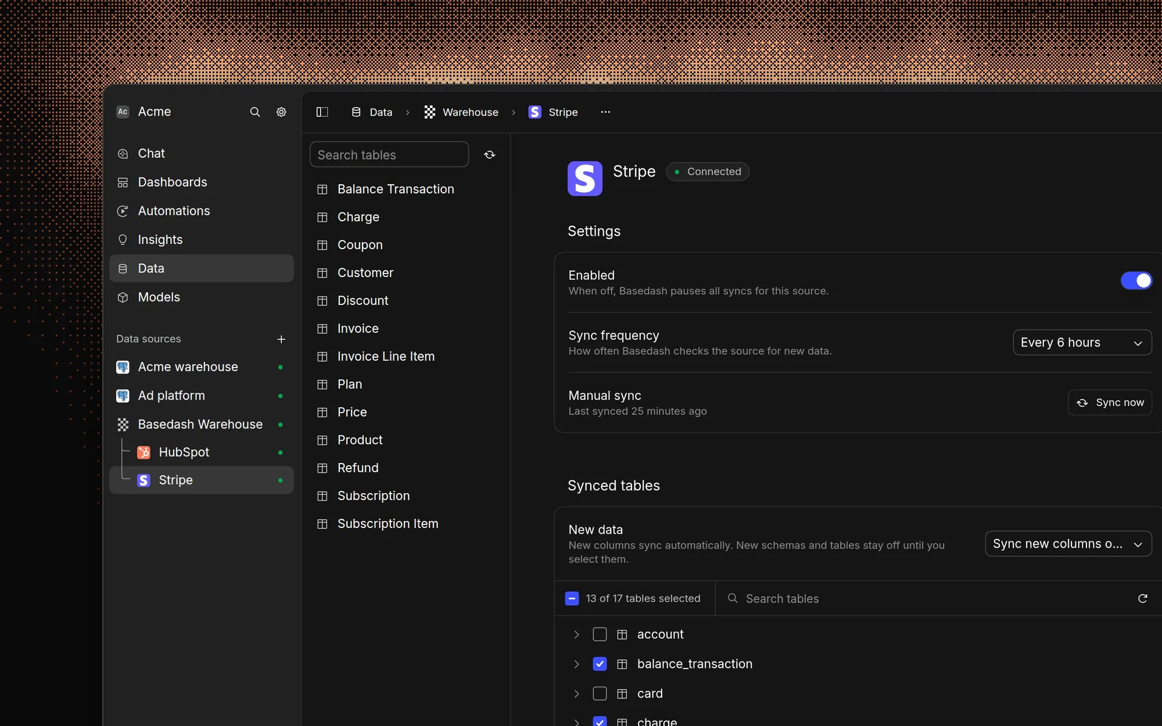Open the Subscription Item table
Viewport: 1162px width, 726px height.
(406, 524)
